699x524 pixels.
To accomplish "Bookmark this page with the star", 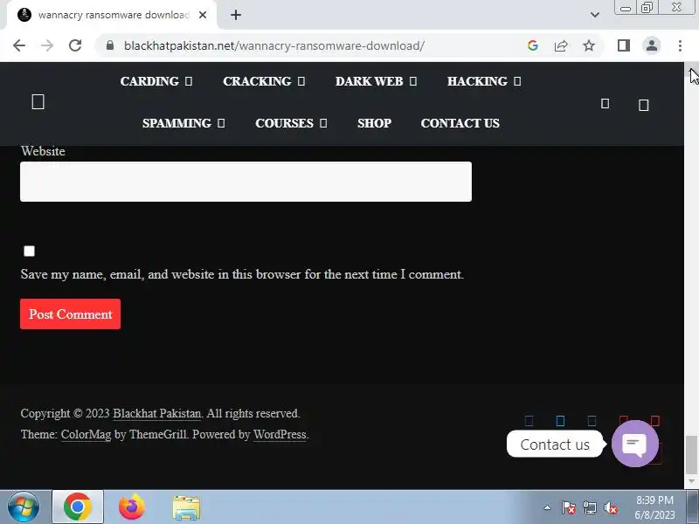I will point(589,45).
